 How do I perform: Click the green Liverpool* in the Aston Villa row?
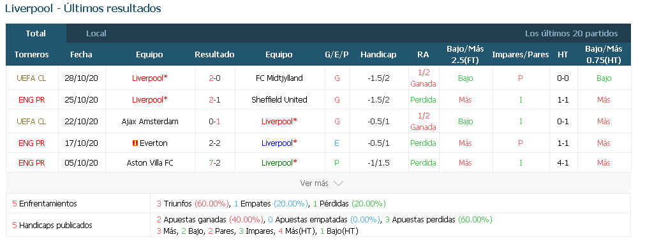coord(279,163)
